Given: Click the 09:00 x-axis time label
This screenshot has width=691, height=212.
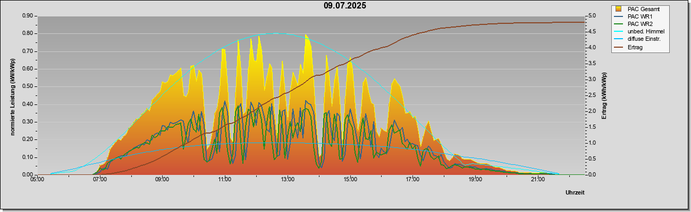Looking at the screenshot, I should pos(162,180).
